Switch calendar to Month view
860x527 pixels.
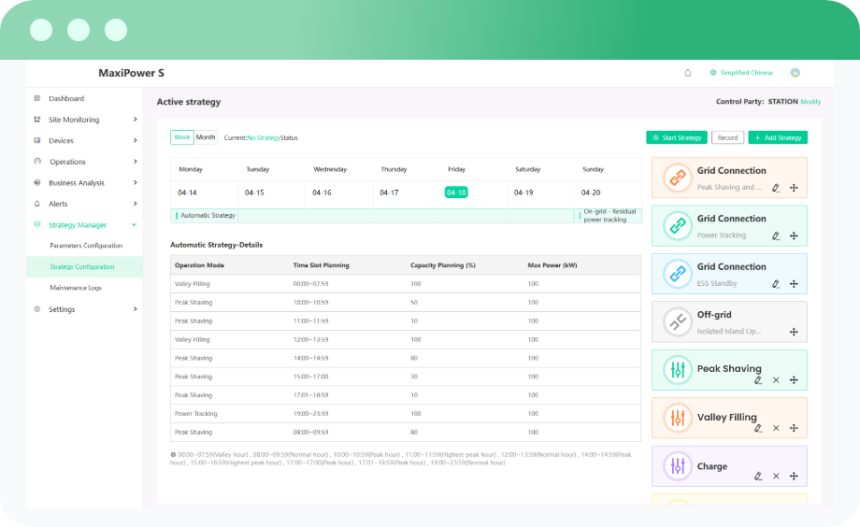tap(206, 137)
